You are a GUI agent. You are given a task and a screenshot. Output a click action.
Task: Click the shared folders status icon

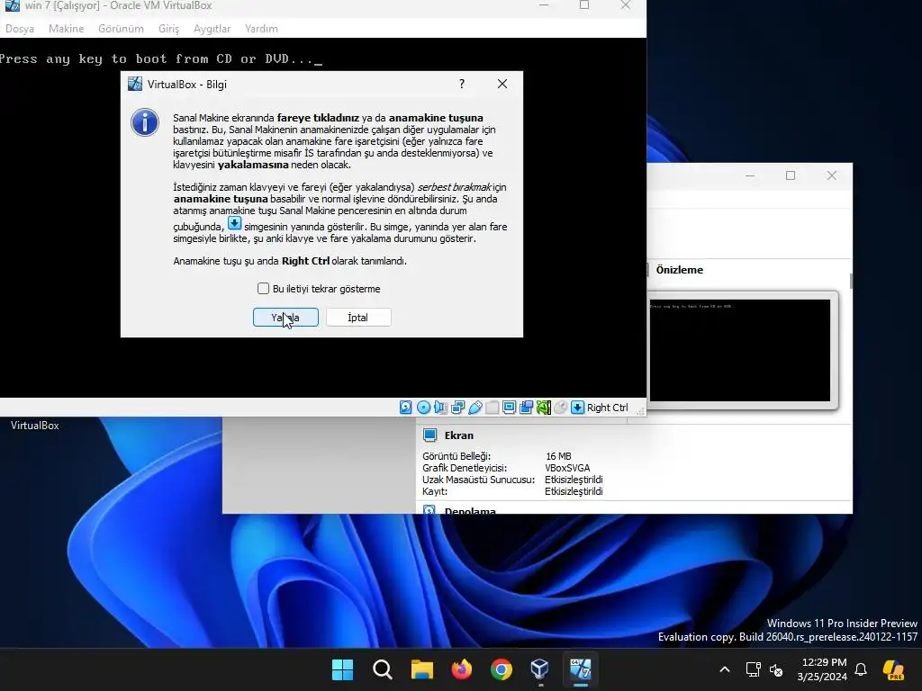tap(493, 408)
